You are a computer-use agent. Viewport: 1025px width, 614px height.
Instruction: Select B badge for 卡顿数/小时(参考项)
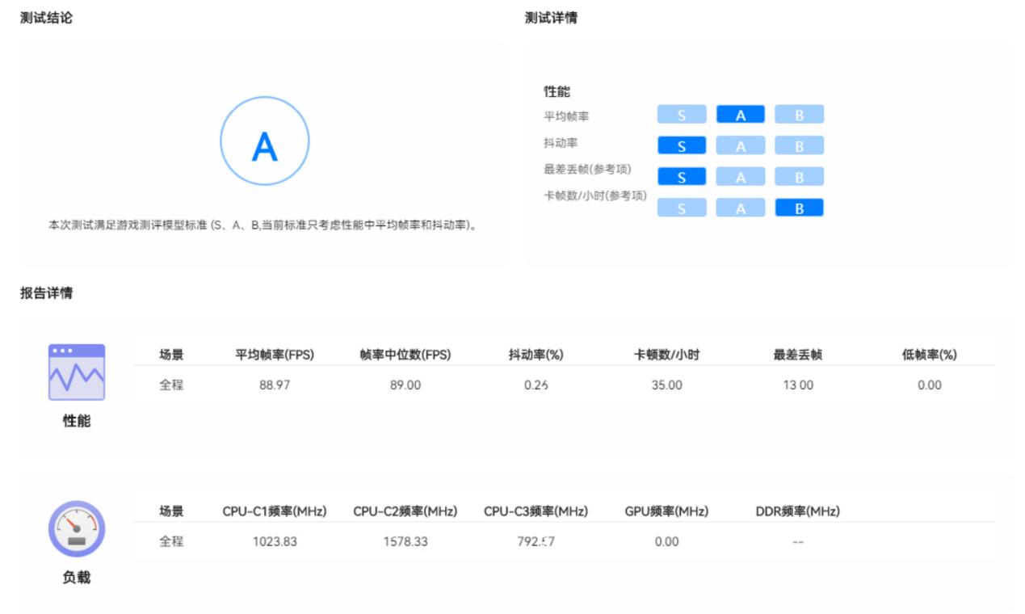pos(799,208)
